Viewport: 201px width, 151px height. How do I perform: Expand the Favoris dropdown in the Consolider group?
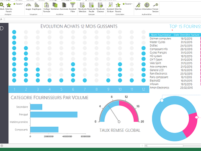(x=127, y=4)
